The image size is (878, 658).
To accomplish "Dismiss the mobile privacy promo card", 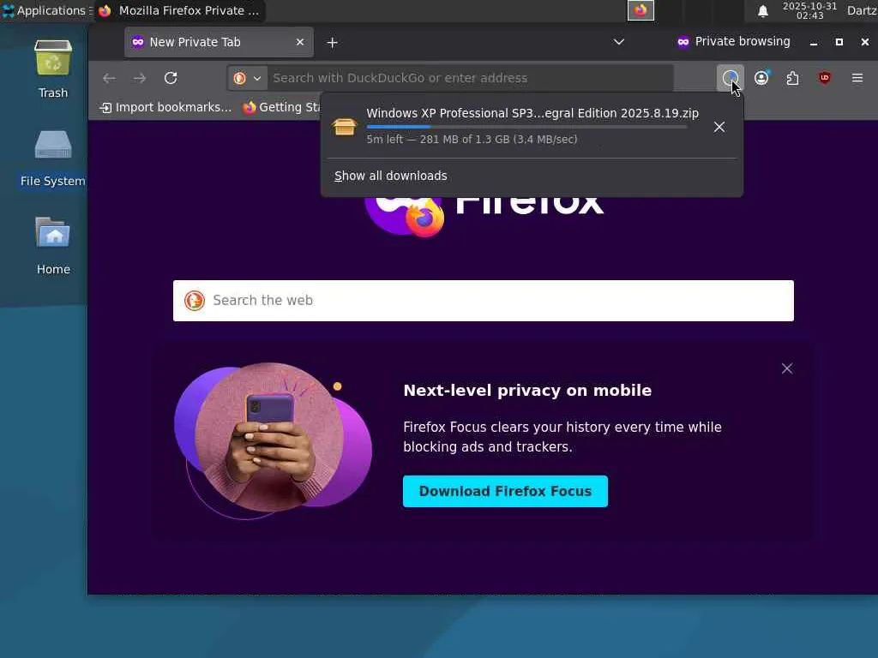I will coord(787,368).
